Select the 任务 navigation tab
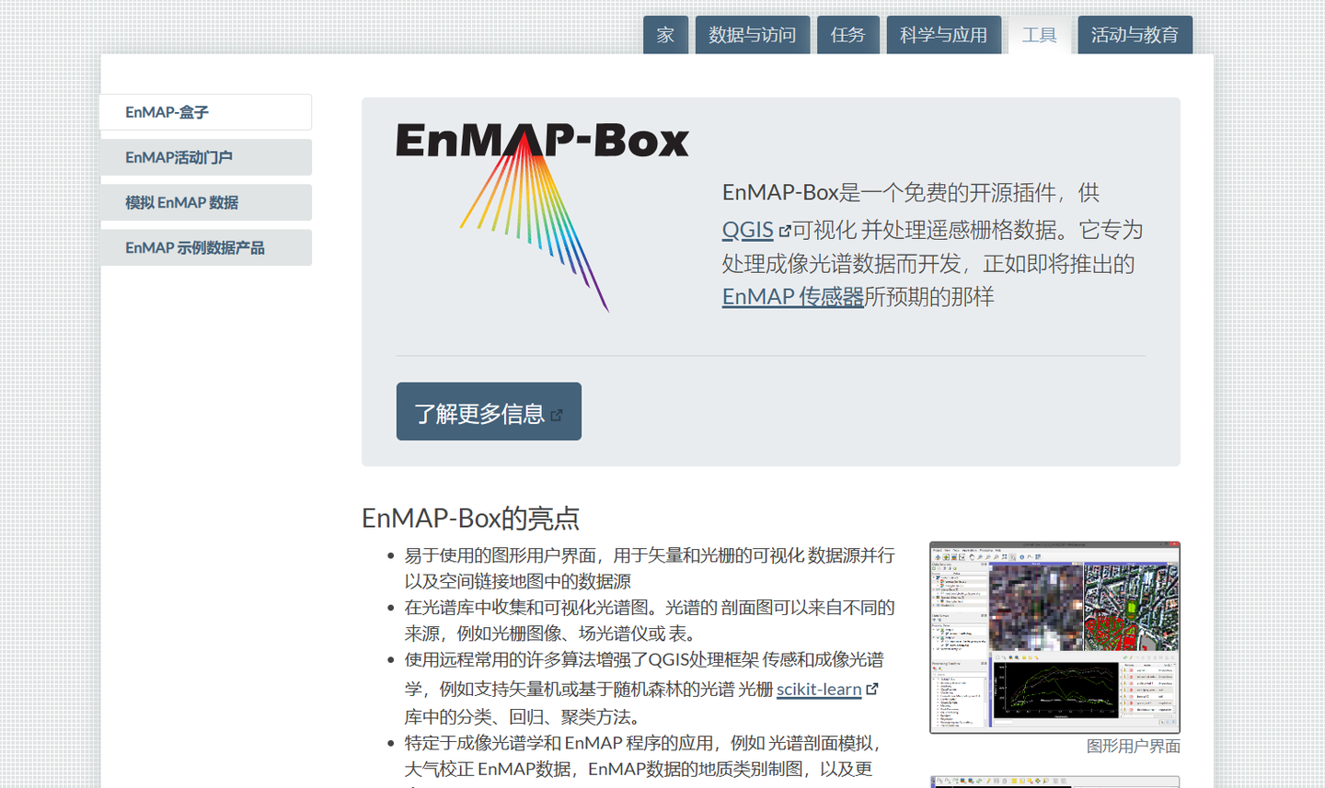Viewport: 1325px width, 788px height. (x=847, y=34)
